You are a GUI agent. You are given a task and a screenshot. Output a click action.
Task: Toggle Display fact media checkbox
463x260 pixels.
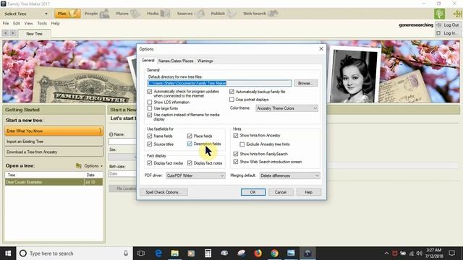(150, 162)
